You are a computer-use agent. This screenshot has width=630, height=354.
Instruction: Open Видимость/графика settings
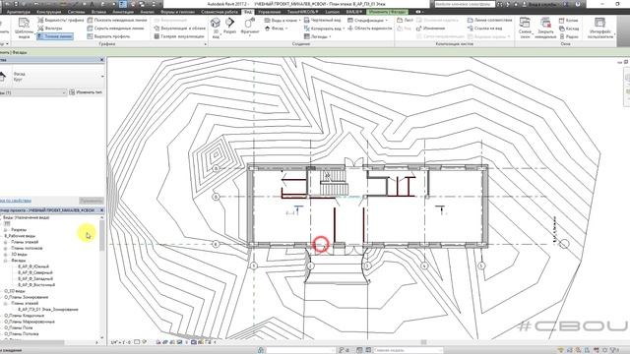click(x=61, y=20)
